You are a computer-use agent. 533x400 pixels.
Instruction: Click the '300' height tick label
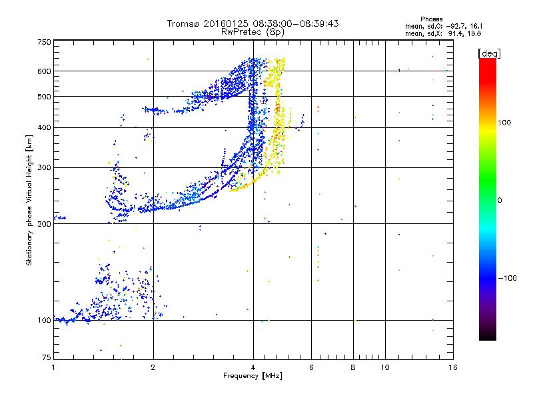point(45,167)
